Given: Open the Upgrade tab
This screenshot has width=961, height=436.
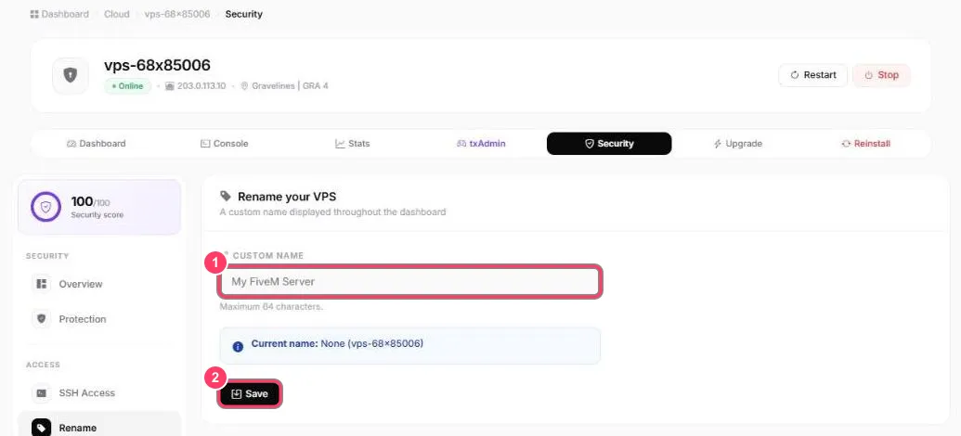Looking at the screenshot, I should [x=737, y=144].
